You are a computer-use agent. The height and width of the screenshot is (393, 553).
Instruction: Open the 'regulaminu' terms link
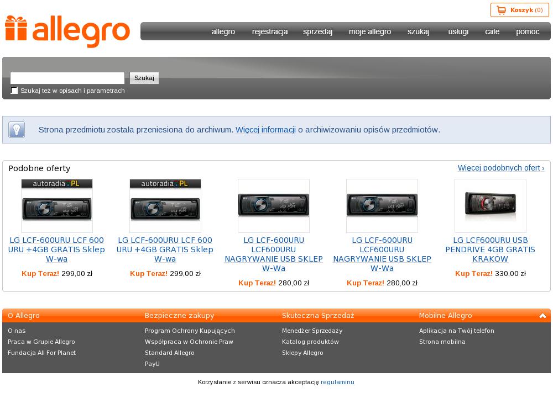click(x=337, y=382)
